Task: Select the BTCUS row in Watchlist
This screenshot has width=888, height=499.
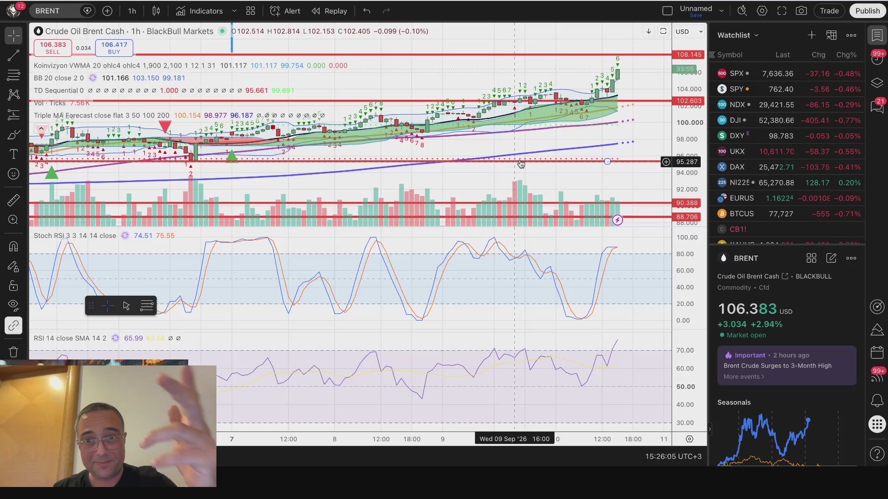Action: 788,214
